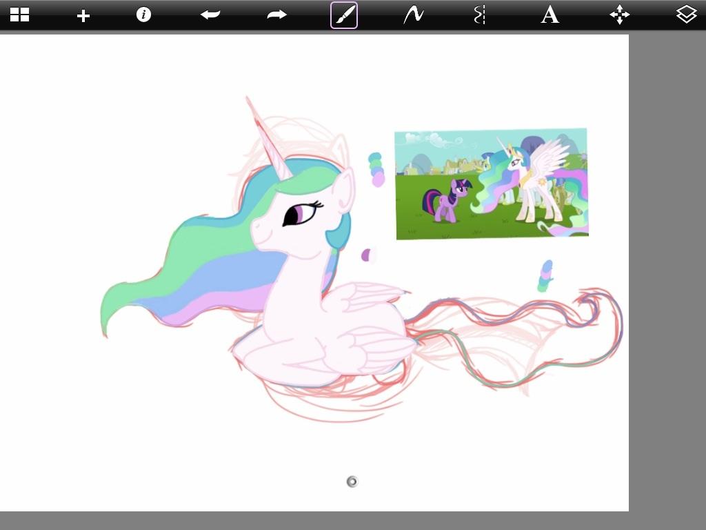Select the freehand curve pen tool
This screenshot has width=706, height=530.
(413, 15)
